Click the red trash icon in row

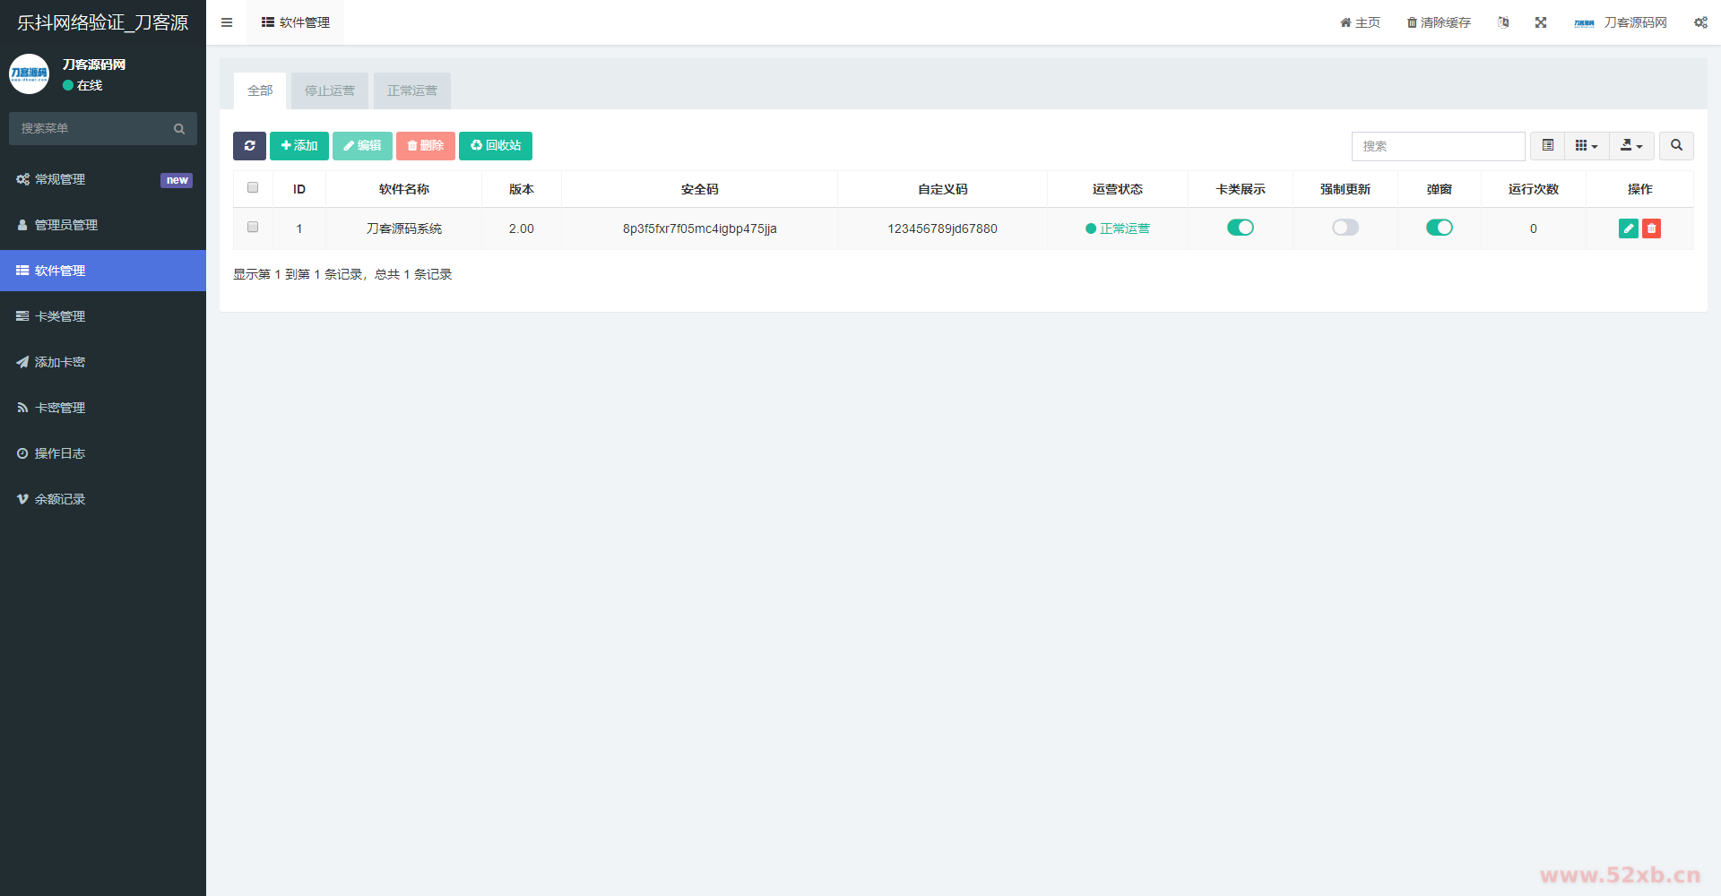[x=1651, y=228]
